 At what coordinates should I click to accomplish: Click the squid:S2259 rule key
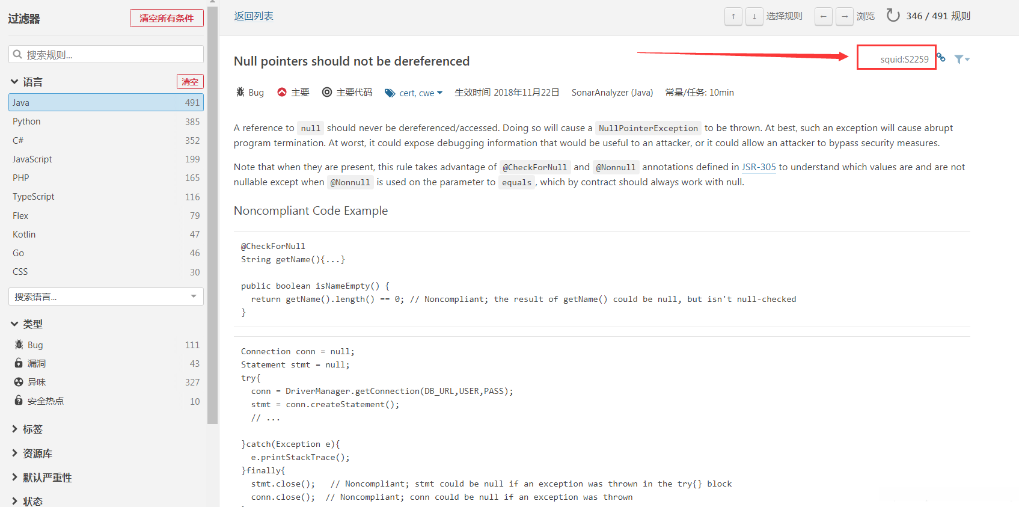(904, 59)
